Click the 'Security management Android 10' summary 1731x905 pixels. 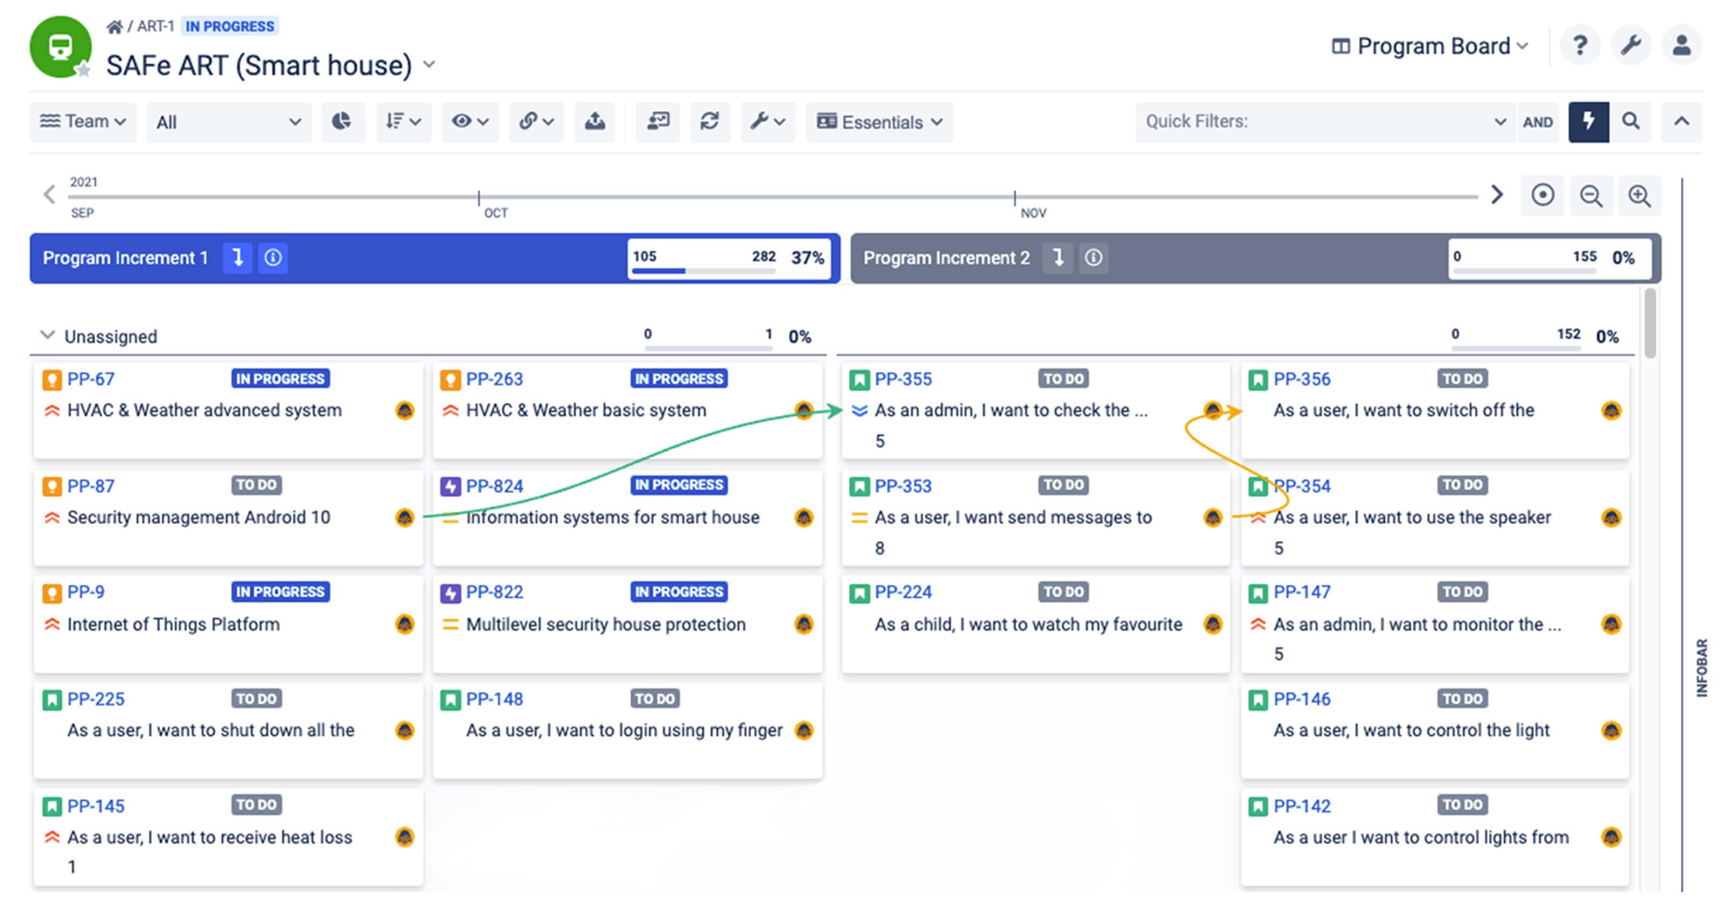[x=199, y=517]
